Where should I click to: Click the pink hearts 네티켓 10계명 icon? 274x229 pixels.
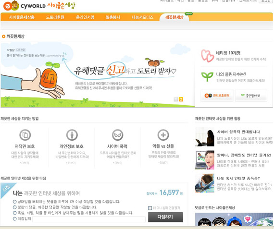point(207,56)
